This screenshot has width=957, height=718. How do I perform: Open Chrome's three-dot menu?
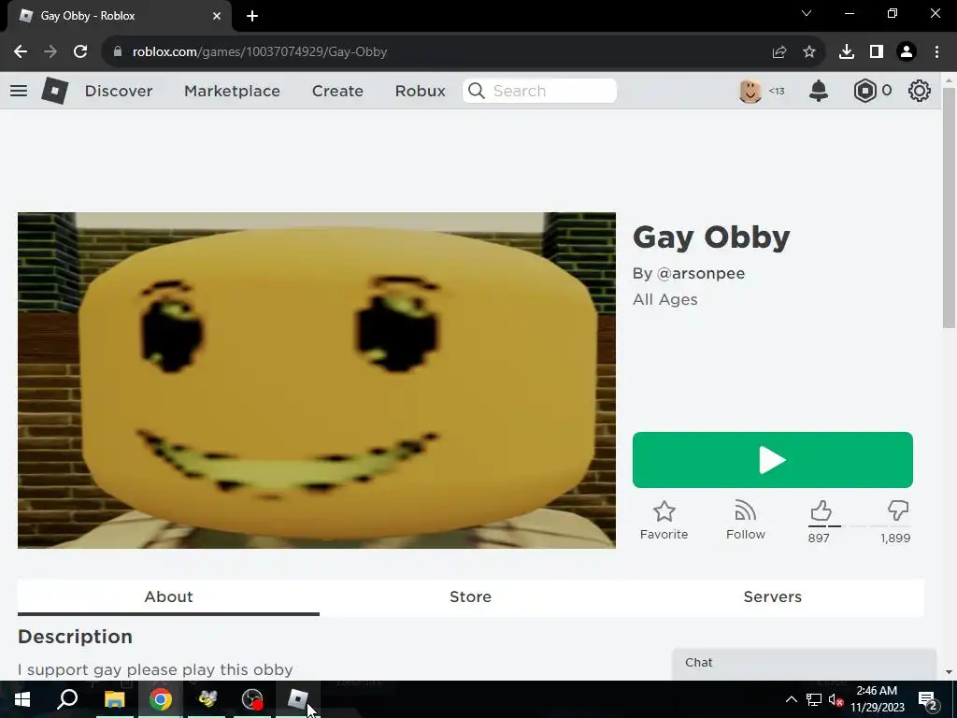click(x=936, y=52)
